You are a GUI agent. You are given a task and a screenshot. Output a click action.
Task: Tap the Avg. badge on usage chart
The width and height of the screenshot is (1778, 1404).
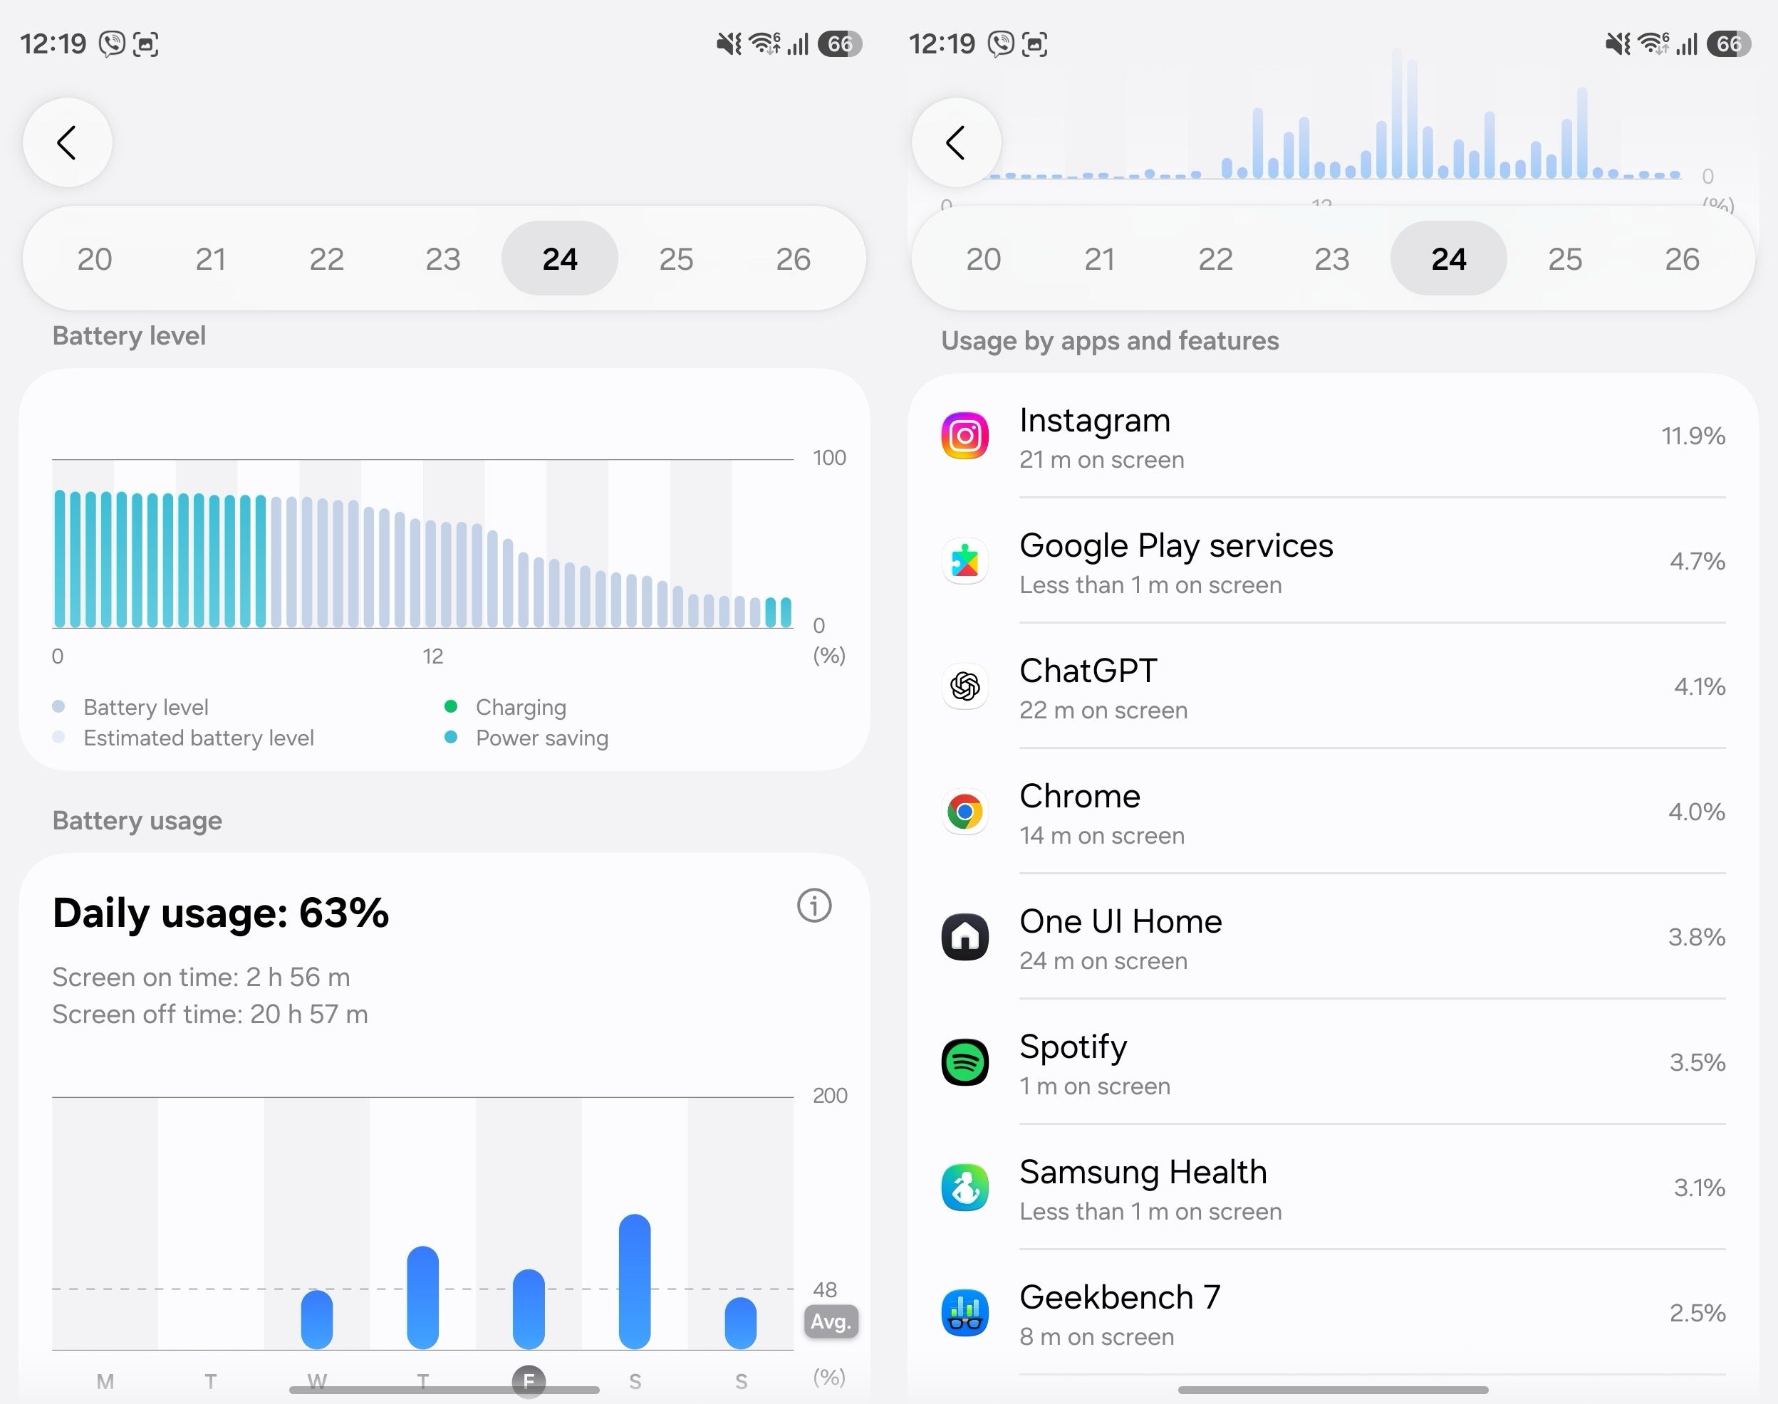[x=831, y=1321]
